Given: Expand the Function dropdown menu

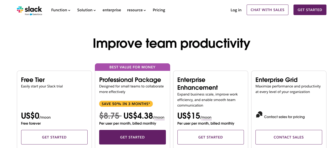Looking at the screenshot, I should (60, 10).
